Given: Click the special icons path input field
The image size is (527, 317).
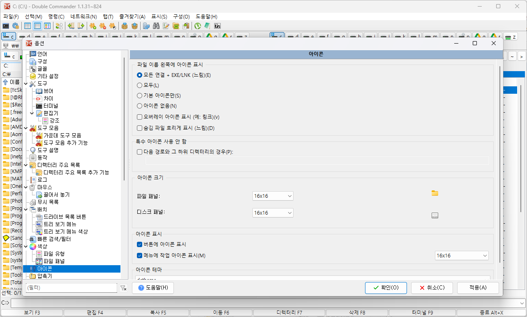Looking at the screenshot, I should (317, 160).
